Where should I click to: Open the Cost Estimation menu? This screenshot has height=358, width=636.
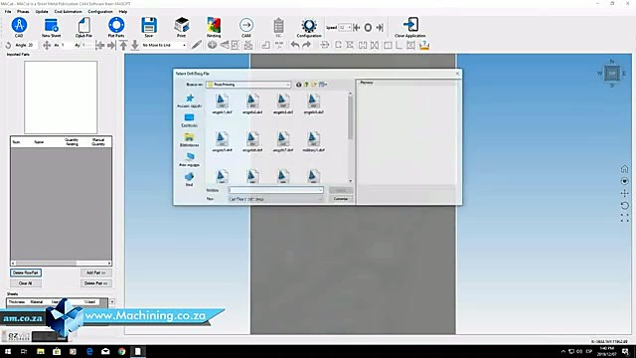(68, 11)
